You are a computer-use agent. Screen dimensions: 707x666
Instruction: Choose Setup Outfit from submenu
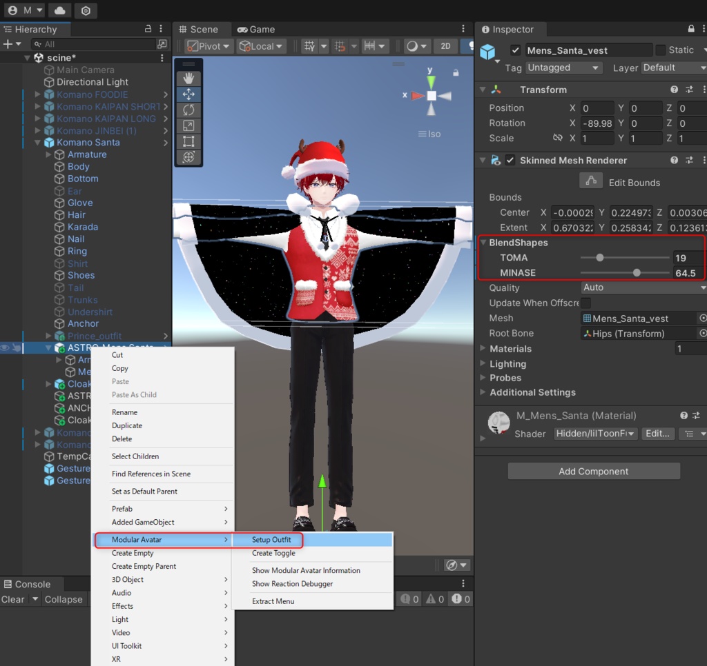(x=271, y=540)
